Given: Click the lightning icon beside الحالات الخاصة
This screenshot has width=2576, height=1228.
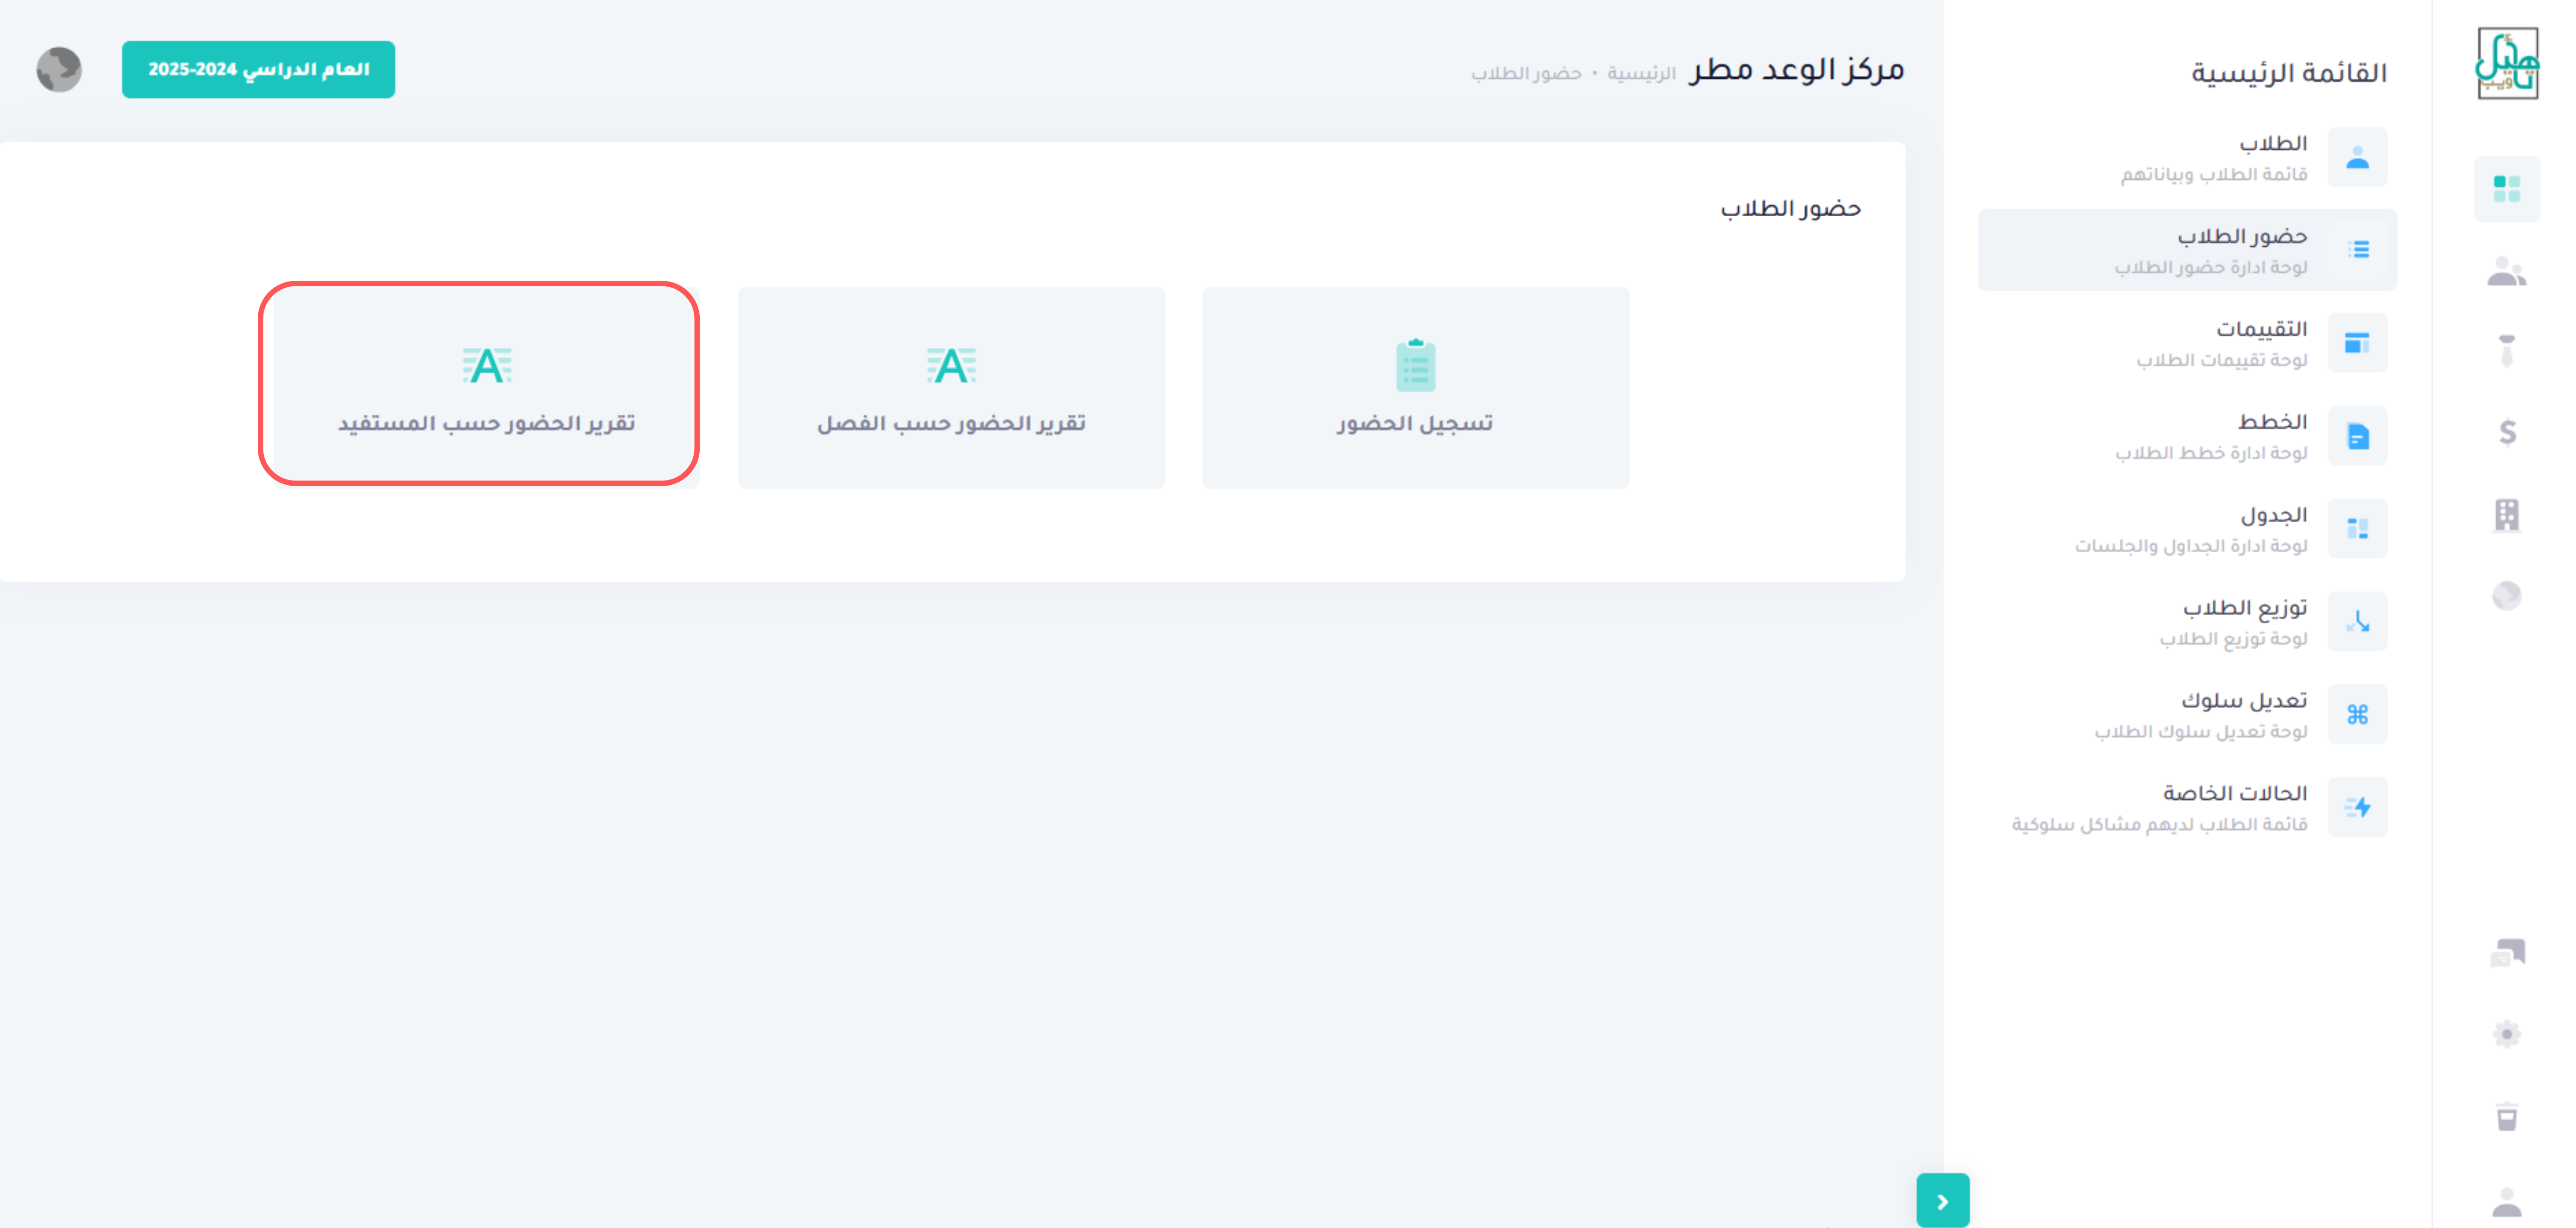Looking at the screenshot, I should 2357,807.
